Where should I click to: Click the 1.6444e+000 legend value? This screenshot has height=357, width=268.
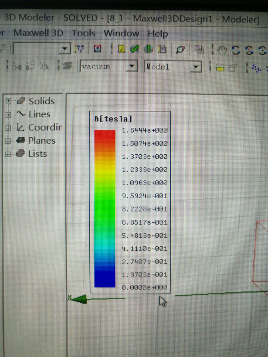[145, 130]
